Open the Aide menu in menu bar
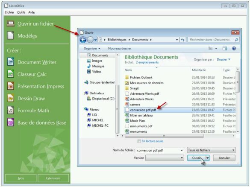Screen dimensions: 250x187 click(x=31, y=12)
